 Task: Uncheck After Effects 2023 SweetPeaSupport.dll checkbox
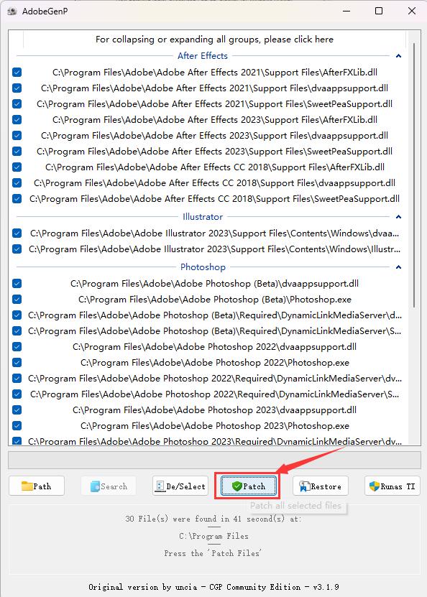[x=17, y=151]
